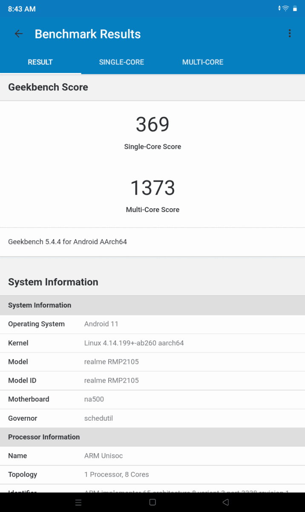Tap the Motherboard row label
This screenshot has width=305, height=512.
tap(29, 399)
